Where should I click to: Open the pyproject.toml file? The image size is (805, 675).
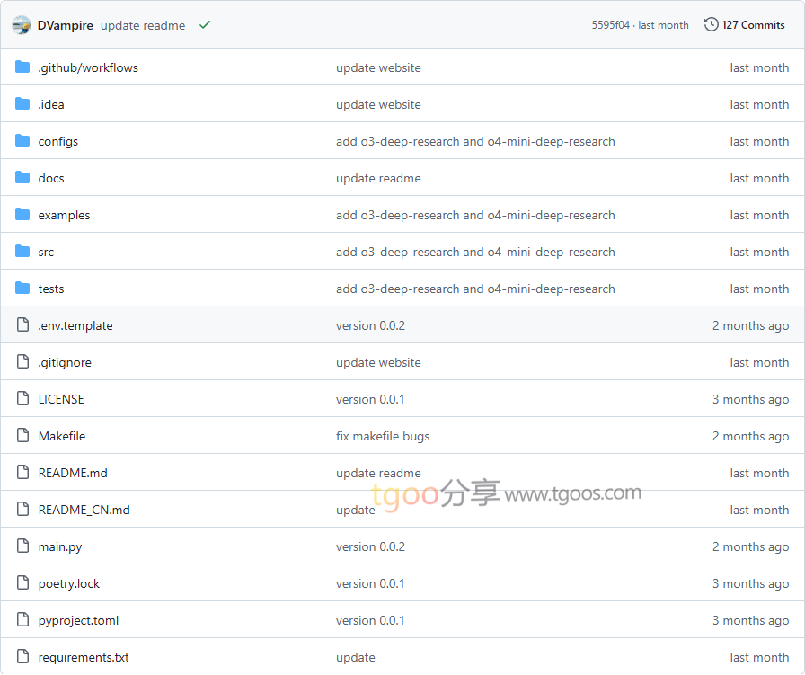point(78,620)
